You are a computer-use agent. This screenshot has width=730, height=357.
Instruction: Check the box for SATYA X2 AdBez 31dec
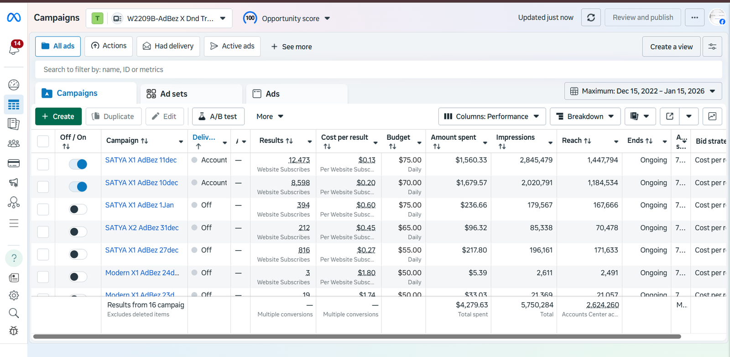point(43,232)
